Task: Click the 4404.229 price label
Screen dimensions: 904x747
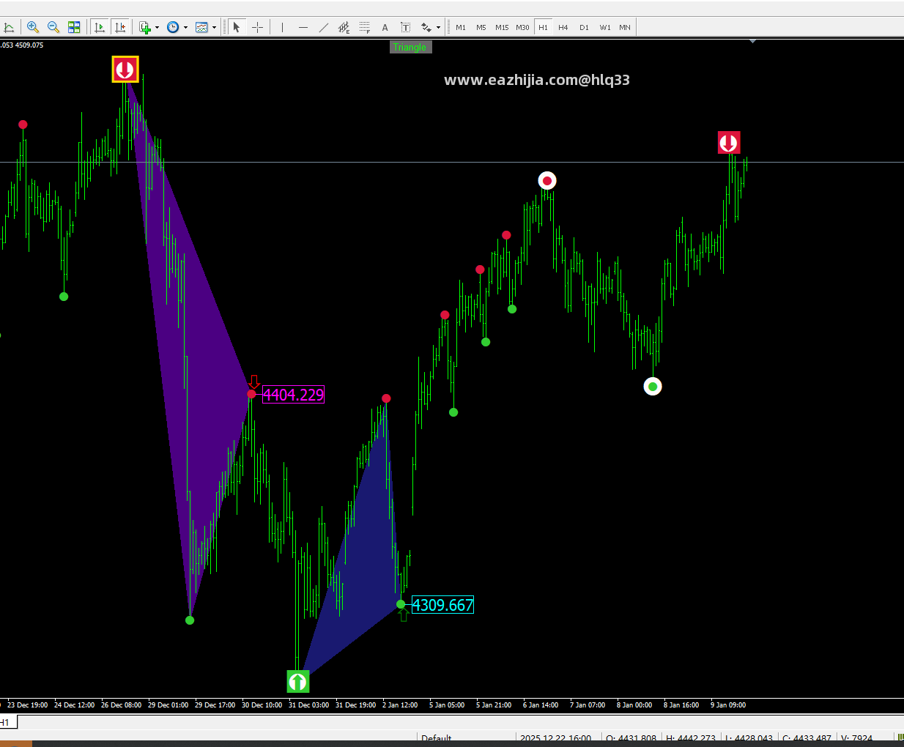Action: (293, 395)
